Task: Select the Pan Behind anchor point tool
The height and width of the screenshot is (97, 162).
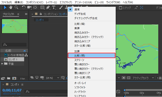Action: click(35, 8)
